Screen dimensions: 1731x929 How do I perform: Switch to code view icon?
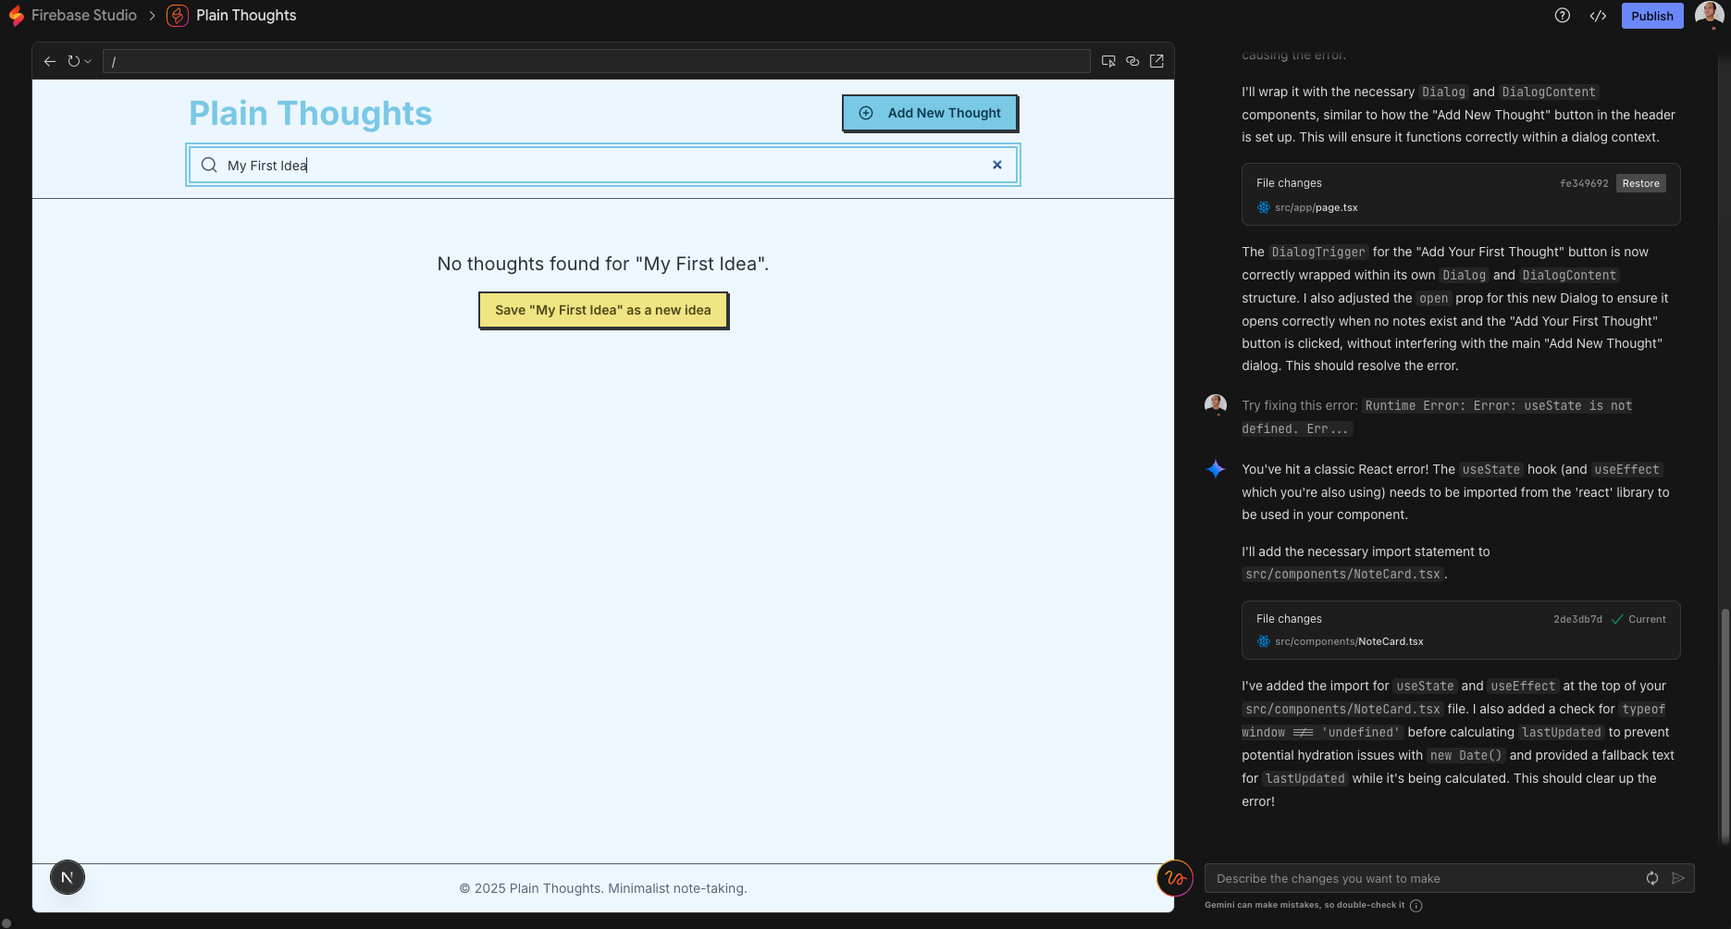point(1598,16)
